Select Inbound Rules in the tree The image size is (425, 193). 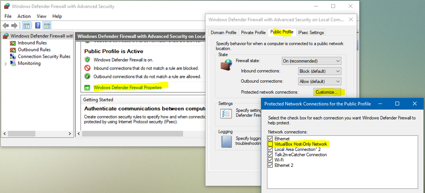32,43
